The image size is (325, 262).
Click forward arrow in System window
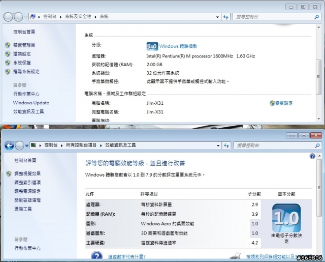pyautogui.click(x=18, y=17)
